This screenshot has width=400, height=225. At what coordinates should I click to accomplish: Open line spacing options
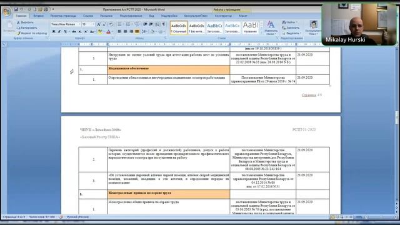tap(144, 32)
